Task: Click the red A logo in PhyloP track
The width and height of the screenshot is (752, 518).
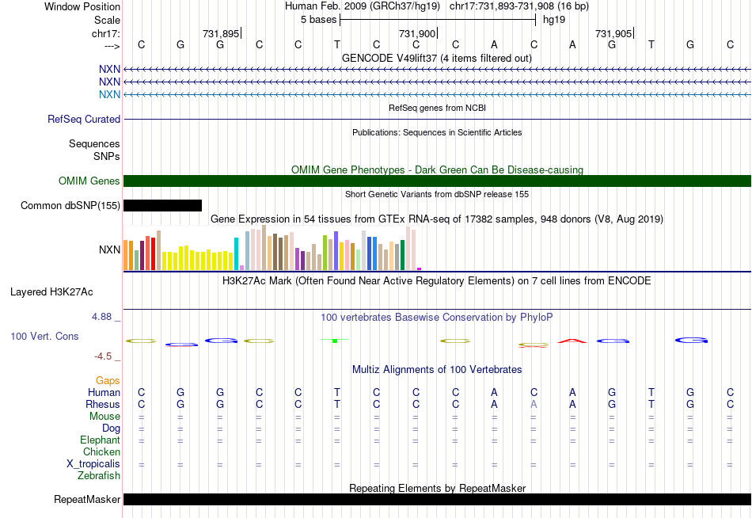Action: tap(572, 341)
